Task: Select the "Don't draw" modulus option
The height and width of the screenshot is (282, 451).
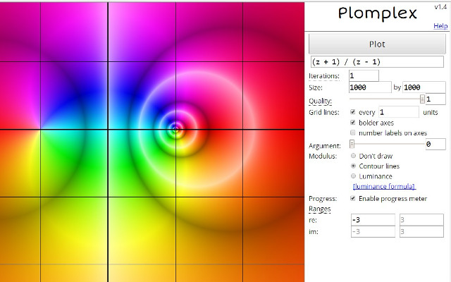Action: [x=353, y=156]
